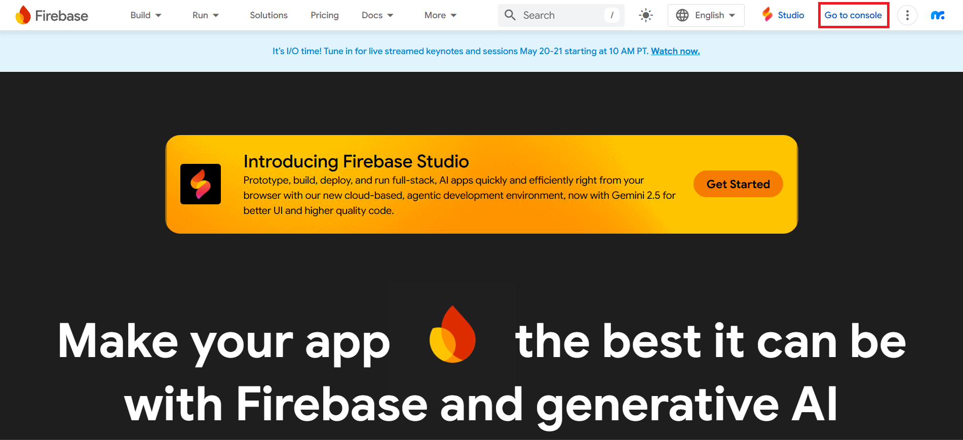Click the Firebase flame logo in header
963x440 pixels.
23,15
